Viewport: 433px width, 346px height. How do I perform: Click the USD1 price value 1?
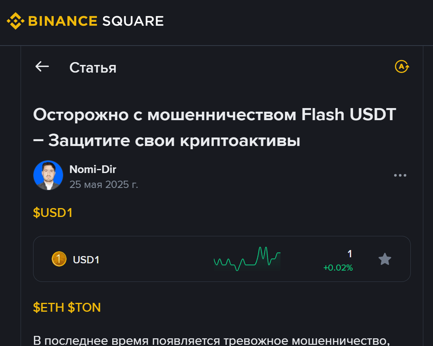tap(349, 254)
